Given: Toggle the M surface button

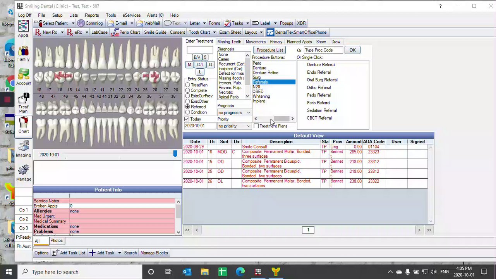Looking at the screenshot, I should [x=189, y=65].
